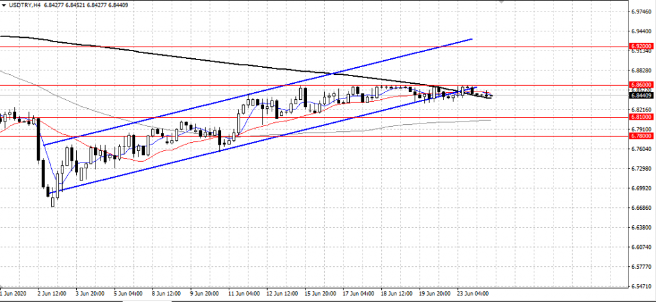Click the black current price tag 6.84409

pyautogui.click(x=641, y=95)
